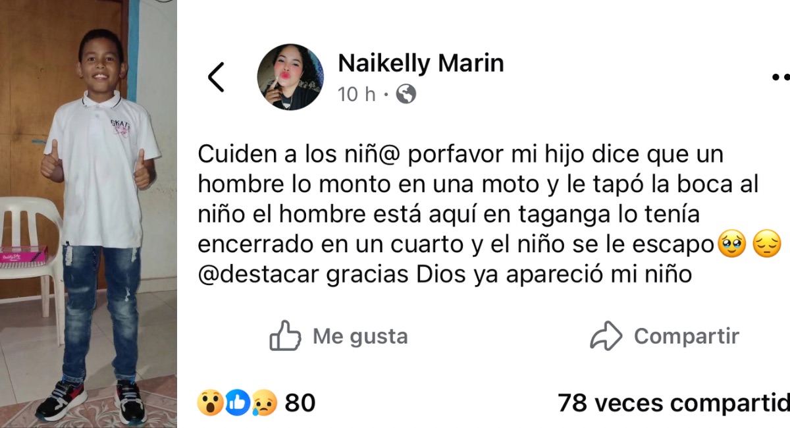Tap the back chevron arrow

click(216, 78)
